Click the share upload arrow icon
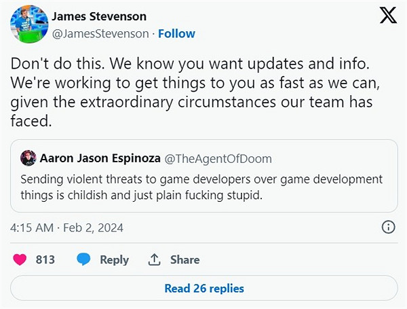Viewport: 407px width, 309px height. 154,259
